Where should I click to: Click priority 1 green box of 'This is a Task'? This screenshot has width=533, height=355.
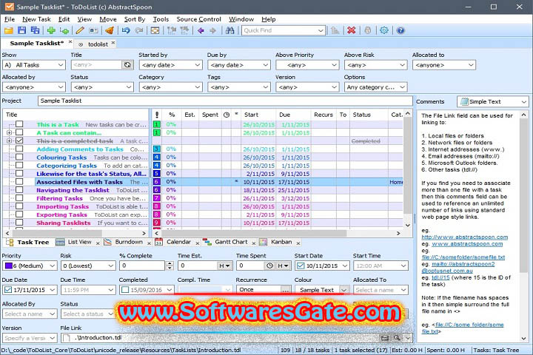(x=157, y=124)
